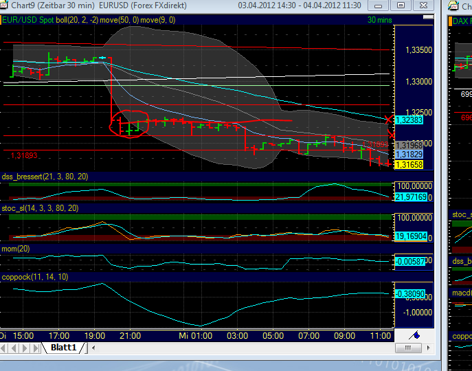Click the blue pin icon beside the time axis
This screenshot has height=371, width=472.
(x=414, y=335)
